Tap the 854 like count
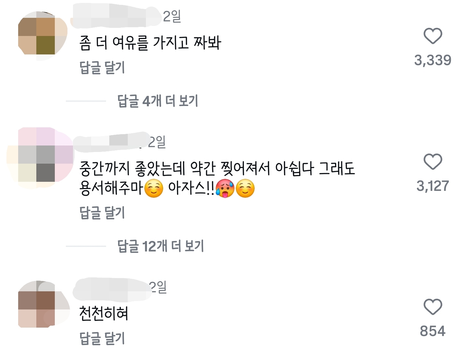467x349 pixels. (433, 331)
